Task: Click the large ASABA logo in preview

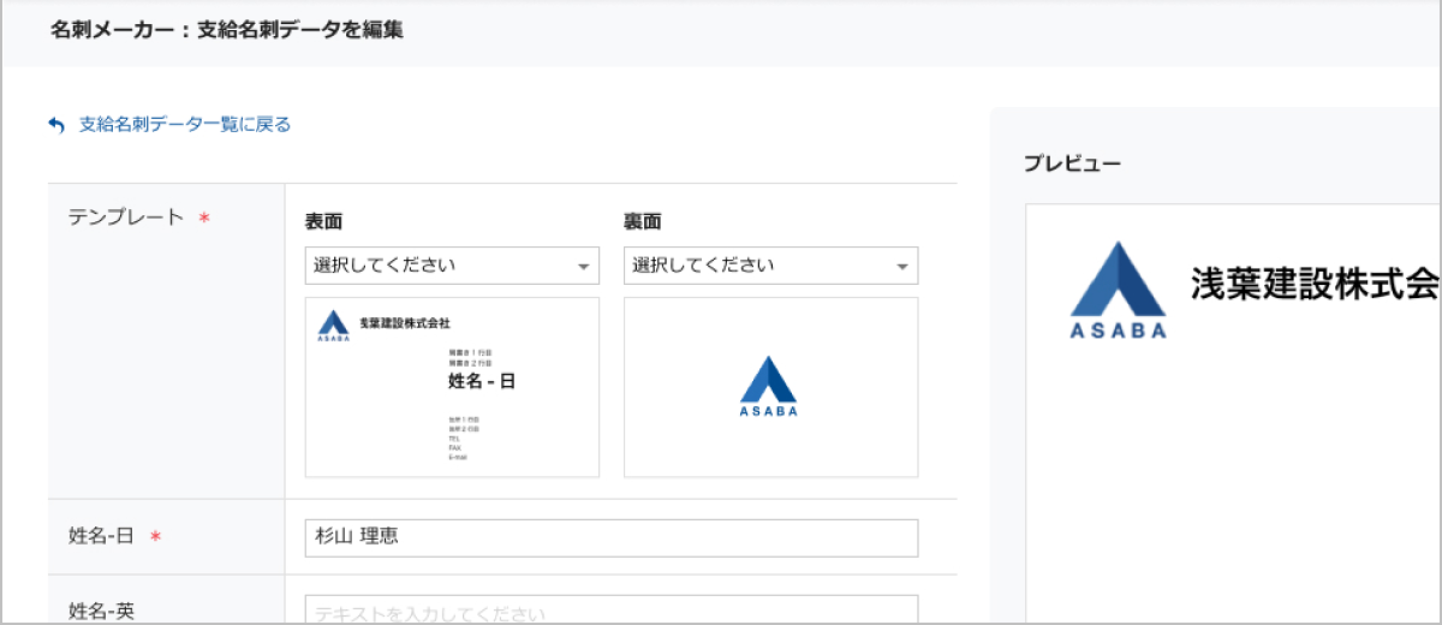Action: pos(1118,290)
